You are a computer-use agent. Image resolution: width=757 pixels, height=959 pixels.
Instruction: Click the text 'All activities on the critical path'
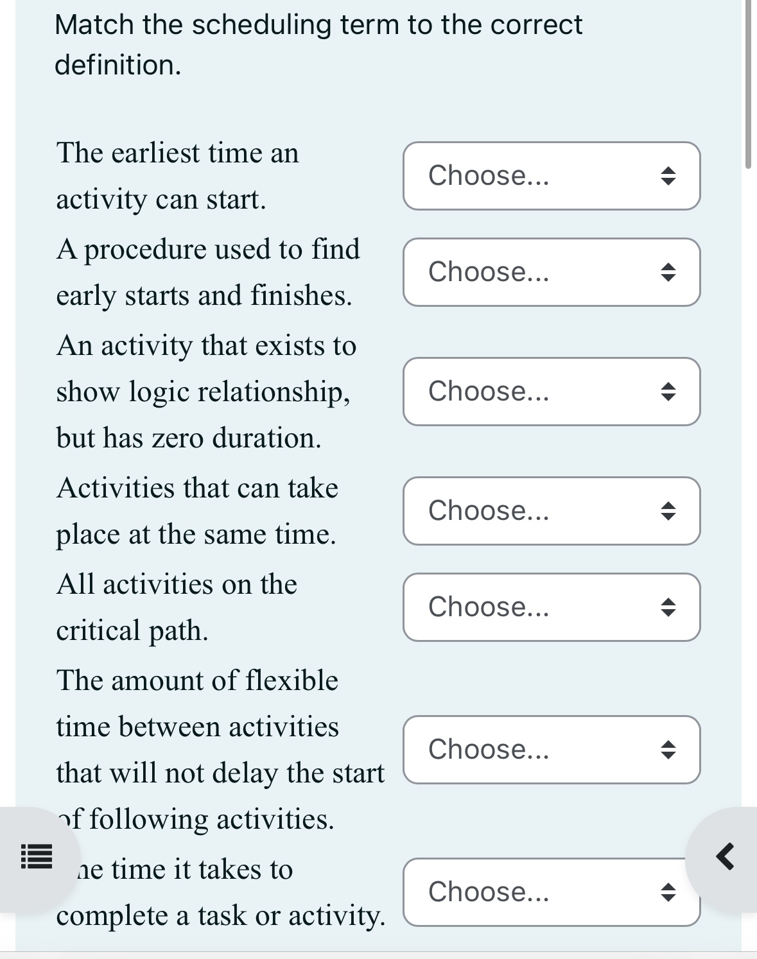(x=177, y=606)
